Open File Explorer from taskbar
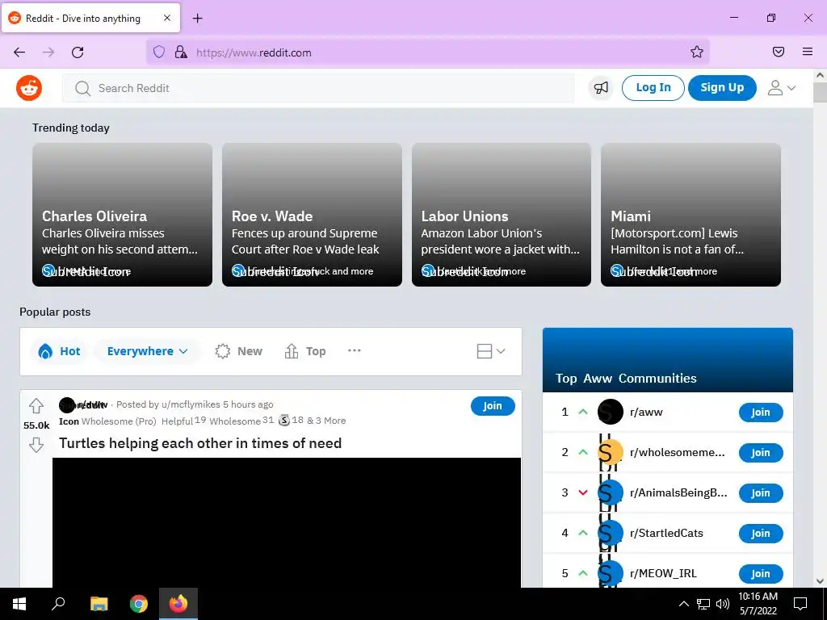Viewport: 827px width, 620px height. coord(99,604)
